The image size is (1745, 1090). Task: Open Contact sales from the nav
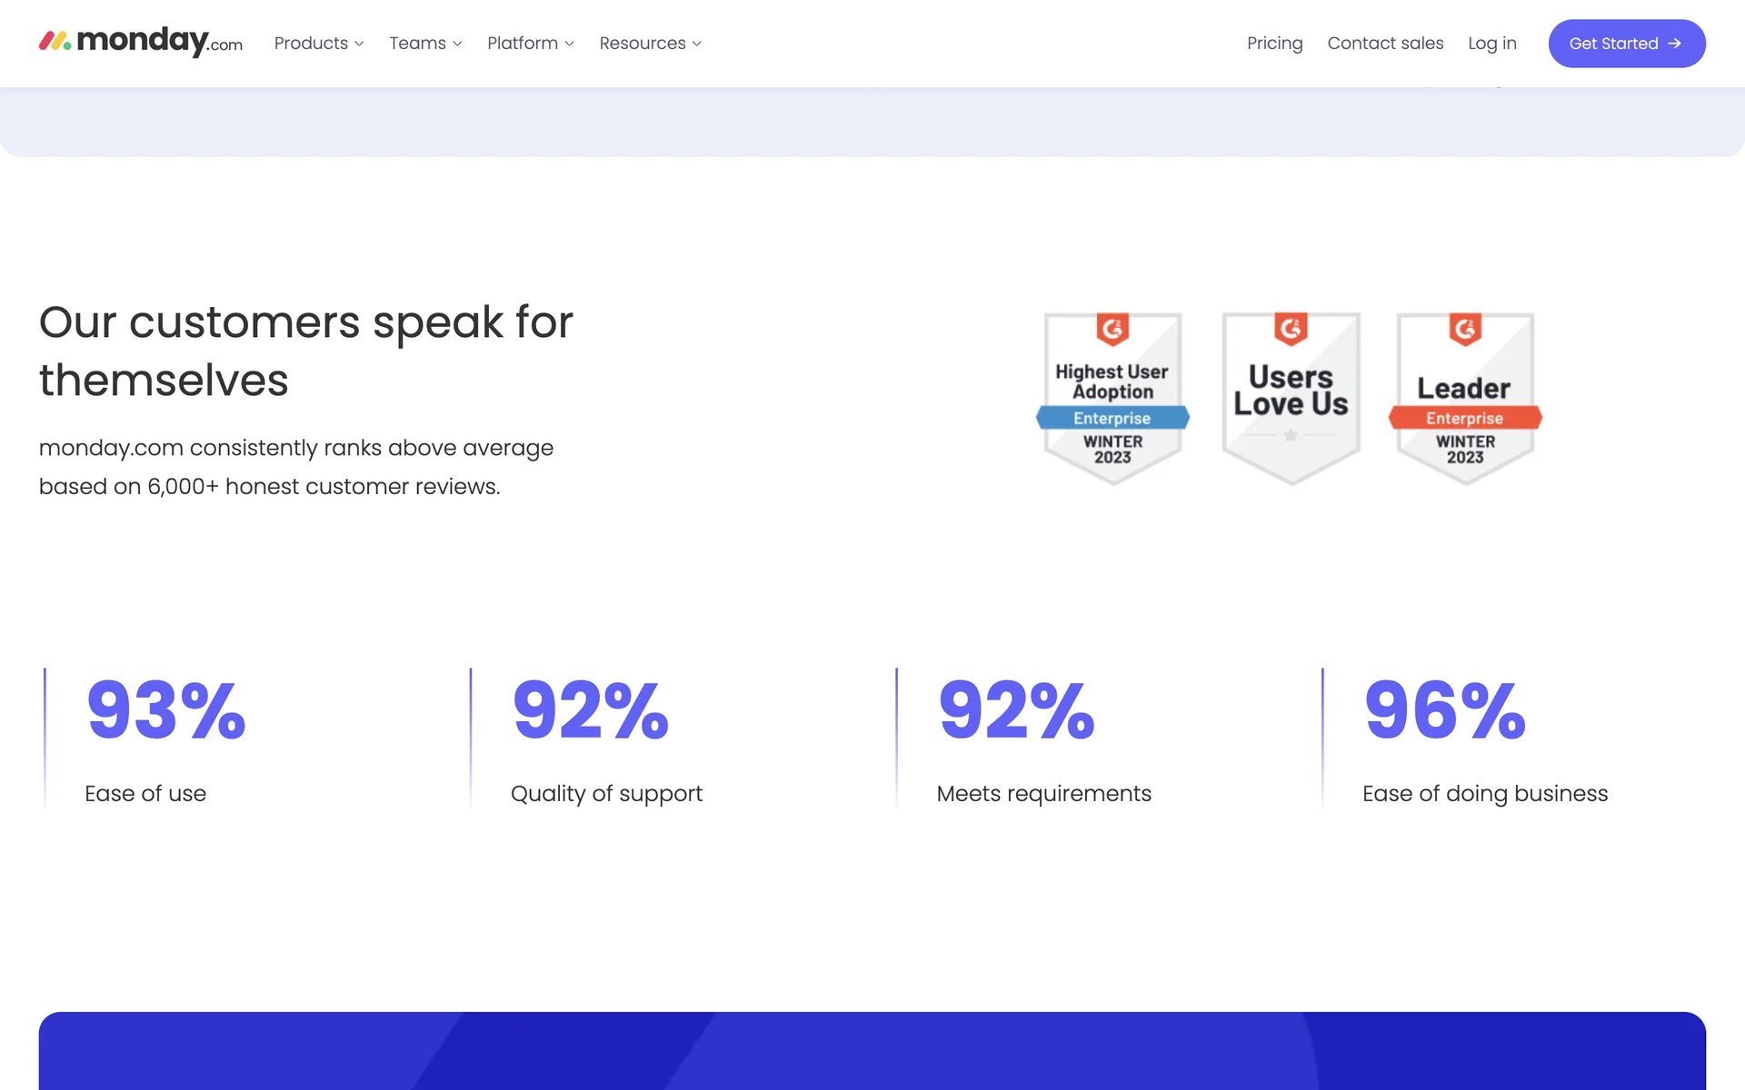coord(1385,44)
